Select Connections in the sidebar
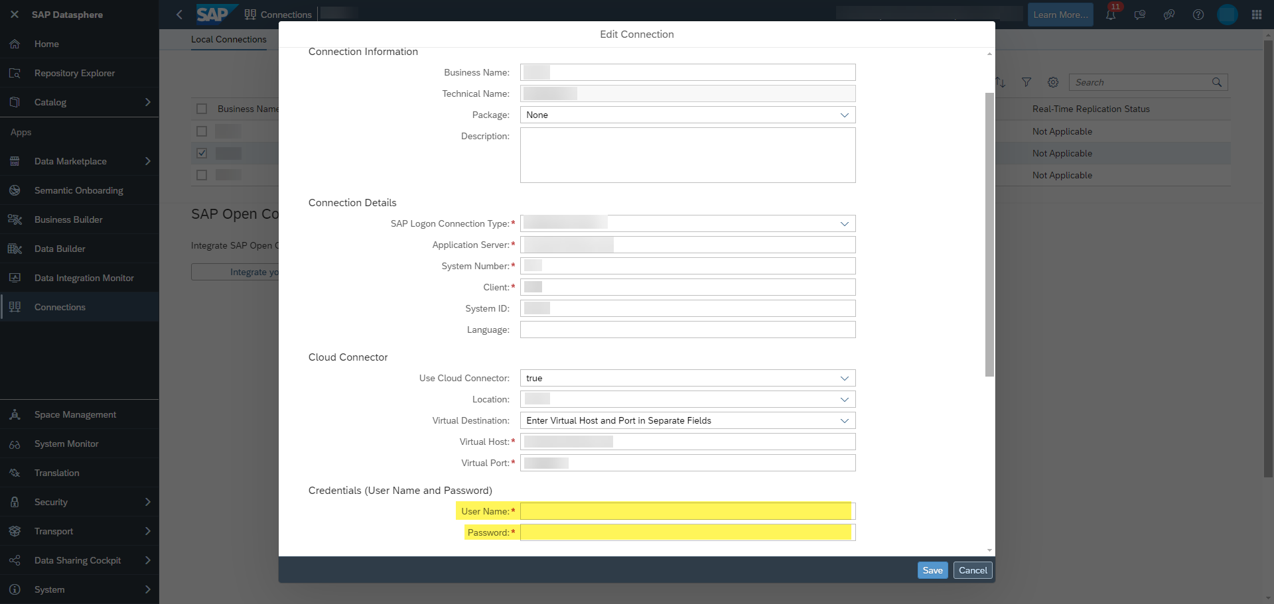 80,307
